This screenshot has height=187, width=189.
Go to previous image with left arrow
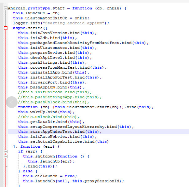pyautogui.click(x=12, y=102)
